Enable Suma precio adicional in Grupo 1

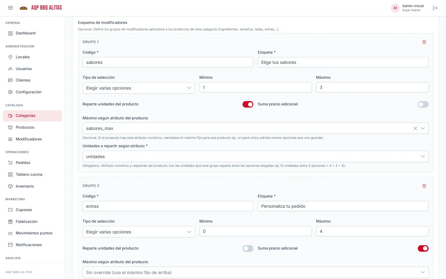[423, 104]
